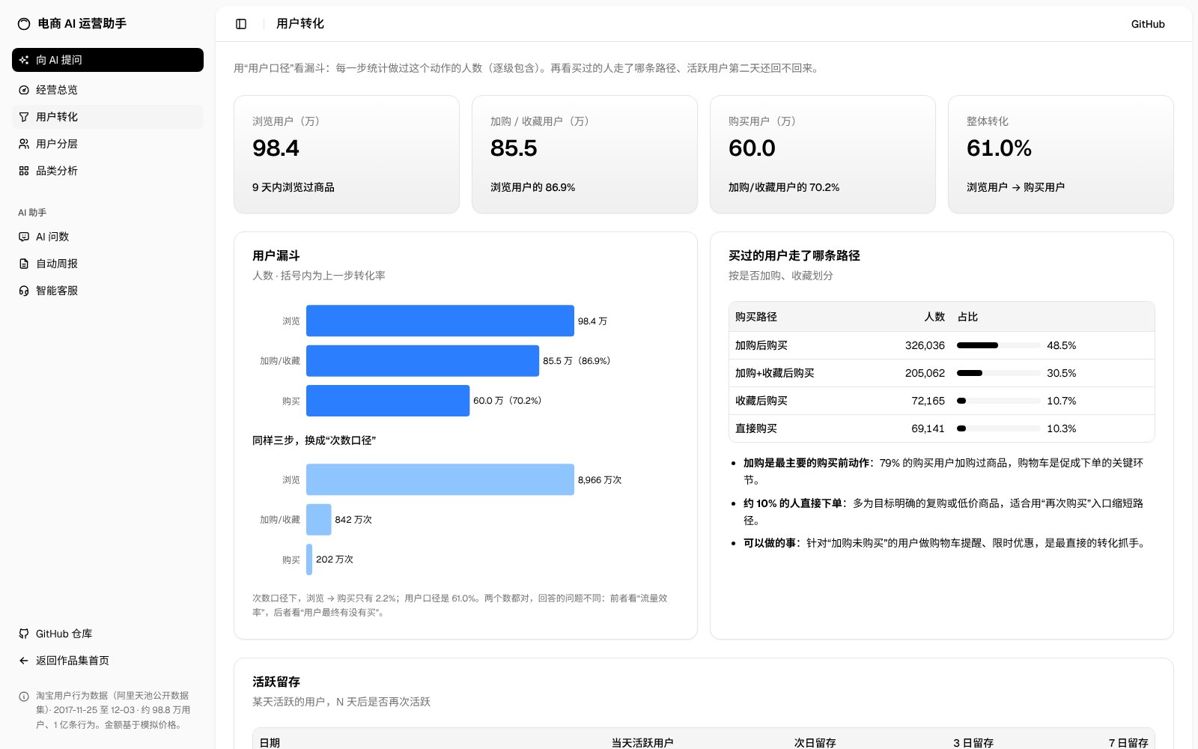Open the GitHub link in header
Screen dimensions: 1198x749
tap(1148, 24)
